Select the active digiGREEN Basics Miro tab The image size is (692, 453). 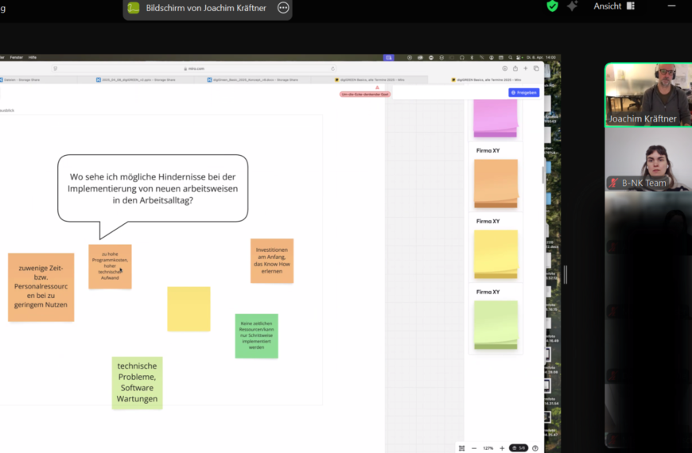486,79
